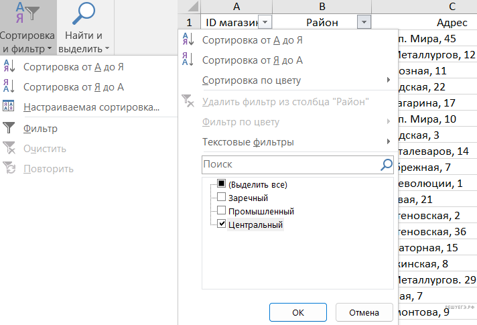
Task: Select Сортировка от Я до А in popup
Action: [252, 60]
